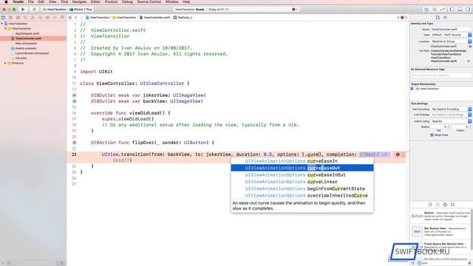Viewport: 473px width, 266px height.
Task: Open the Breakpoint navigator icon
Action: point(55,18)
